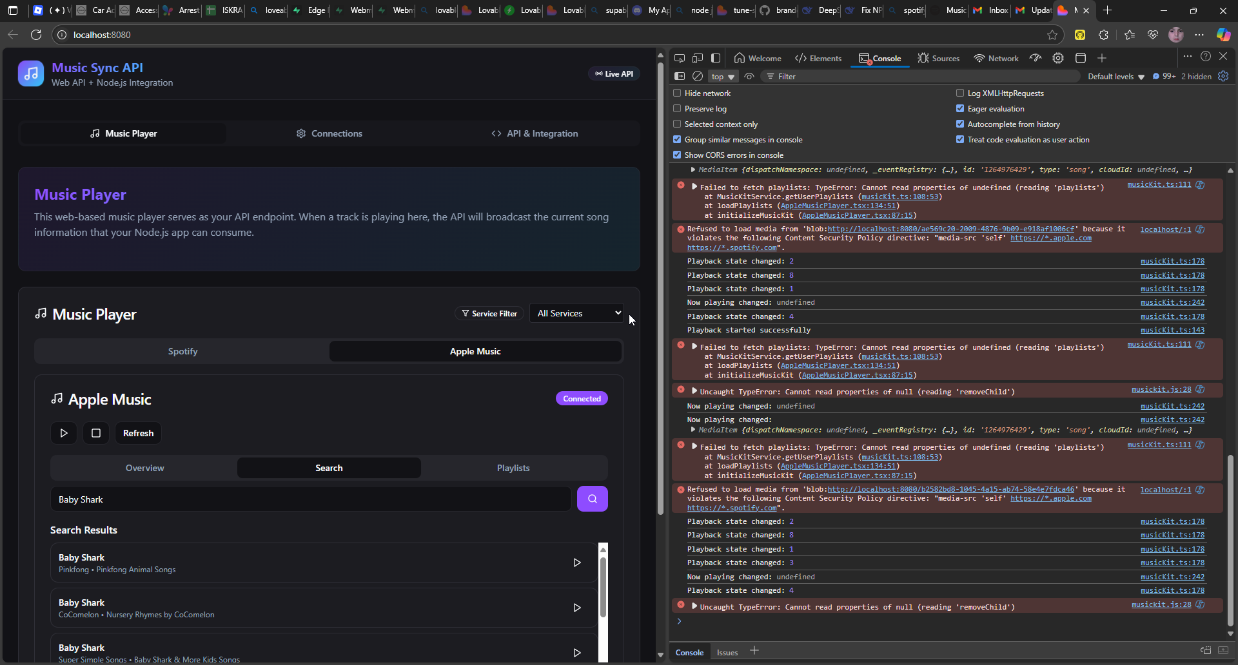Expand first MediaItem object in console
This screenshot has height=665, width=1238.
pos(693,169)
